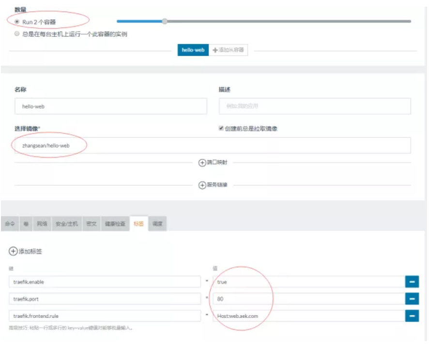Viewport: 429px width, 344px height.
Task: Remove the traefik.frontend.rule label with minus button
Action: click(x=412, y=316)
